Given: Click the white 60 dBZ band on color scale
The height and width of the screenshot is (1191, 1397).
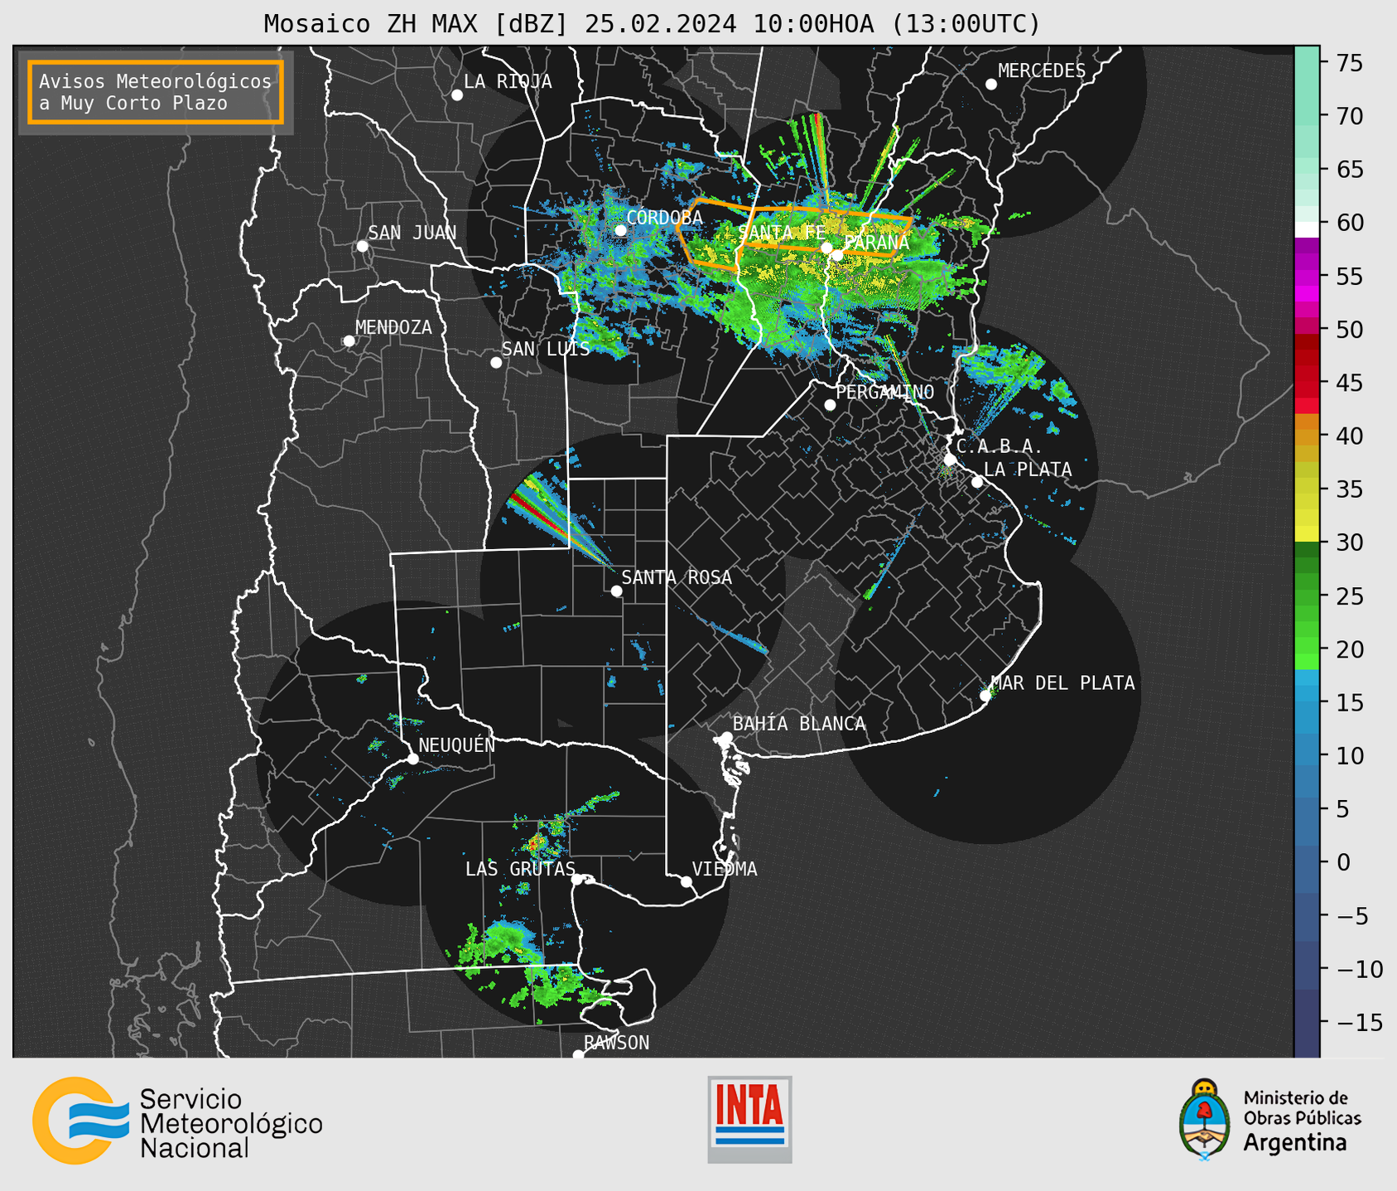Looking at the screenshot, I should [1307, 229].
